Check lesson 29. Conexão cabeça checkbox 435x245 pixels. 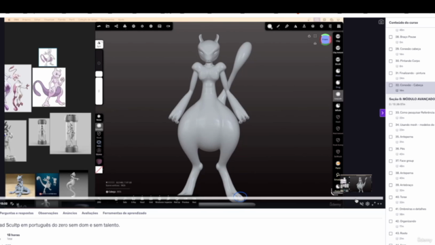coord(391,49)
